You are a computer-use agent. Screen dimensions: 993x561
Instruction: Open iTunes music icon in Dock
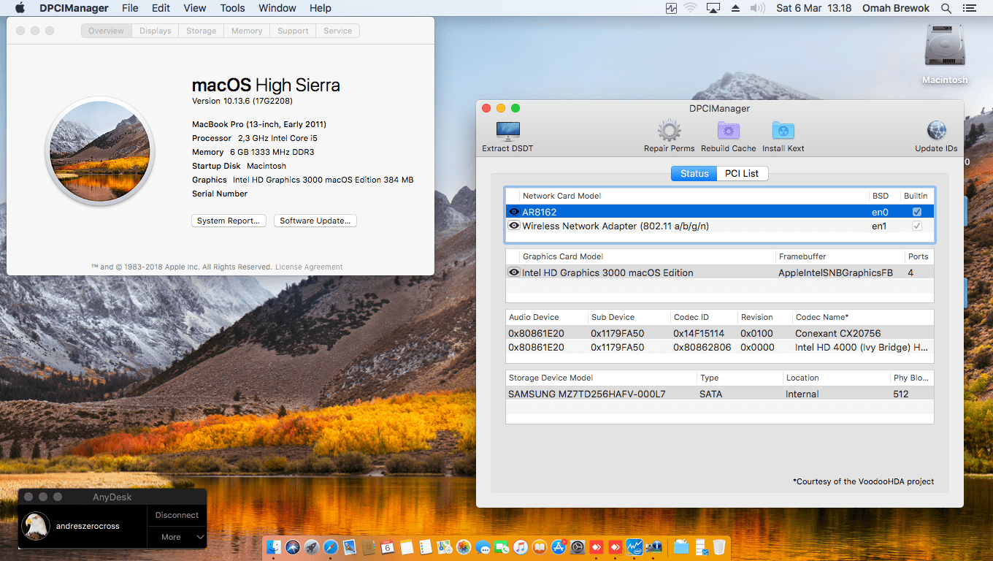(520, 547)
